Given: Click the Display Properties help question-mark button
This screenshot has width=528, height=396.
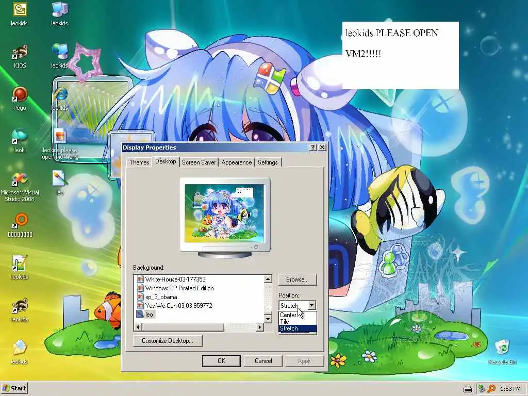Looking at the screenshot, I should [x=313, y=147].
